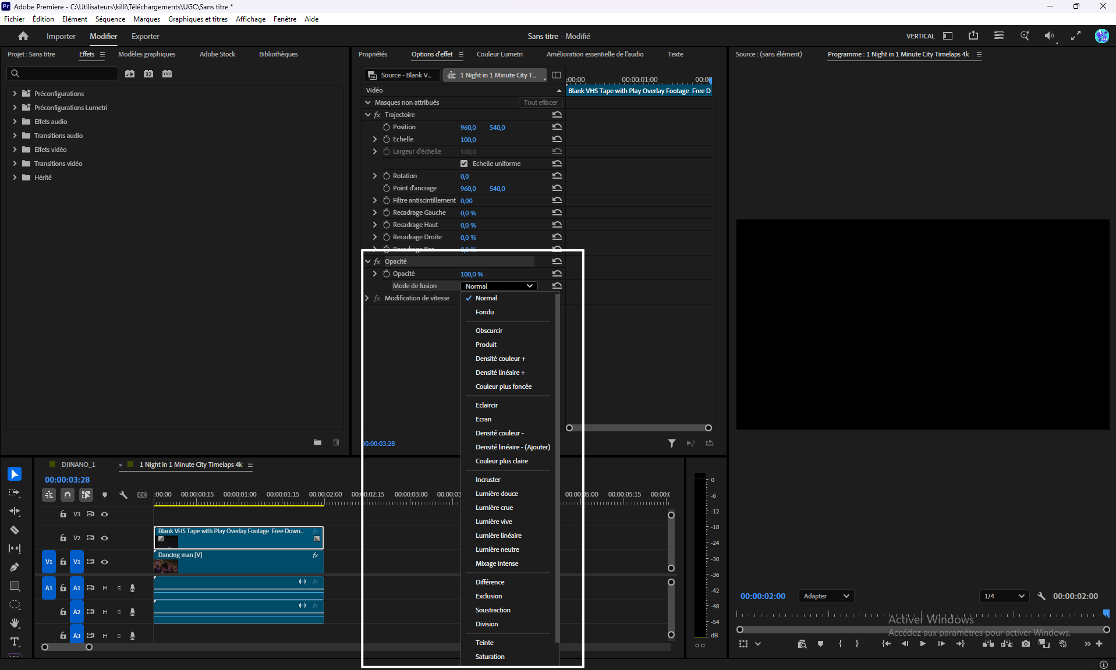Choose Ecran blend mode
This screenshot has width=1116, height=670.
(483, 419)
